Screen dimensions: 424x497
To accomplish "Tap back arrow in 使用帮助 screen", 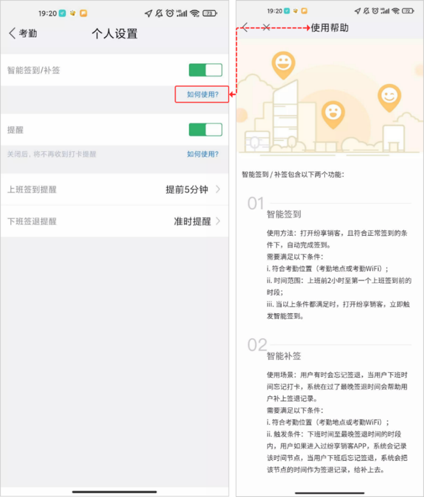I will pyautogui.click(x=245, y=28).
